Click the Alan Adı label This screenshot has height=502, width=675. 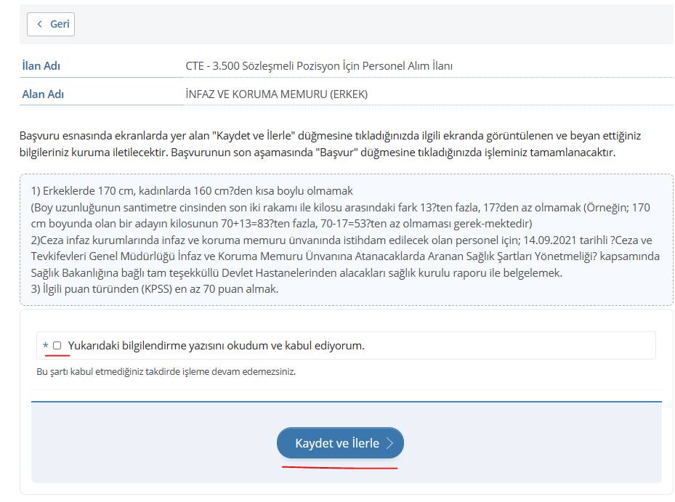43,94
